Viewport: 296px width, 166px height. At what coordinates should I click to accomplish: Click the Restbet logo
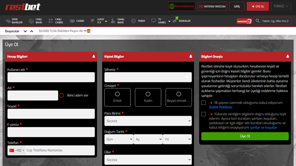[23, 7]
